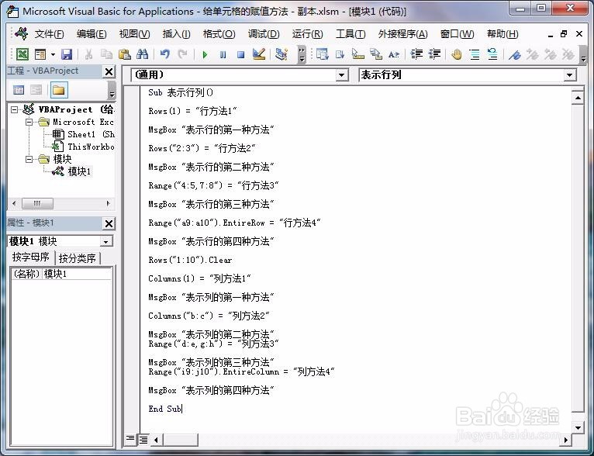Image resolution: width=594 pixels, height=456 pixels.
Task: Switch to the 按字母序 tab
Action: 31,257
